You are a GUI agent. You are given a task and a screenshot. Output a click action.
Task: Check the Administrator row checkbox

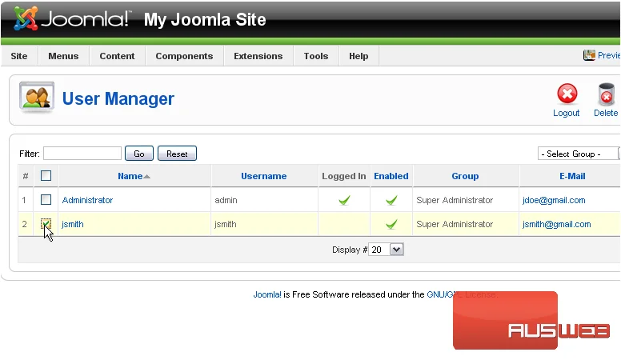click(x=46, y=200)
